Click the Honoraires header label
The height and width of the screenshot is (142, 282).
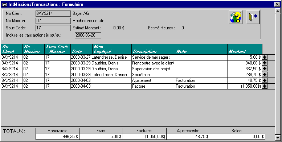(57, 131)
